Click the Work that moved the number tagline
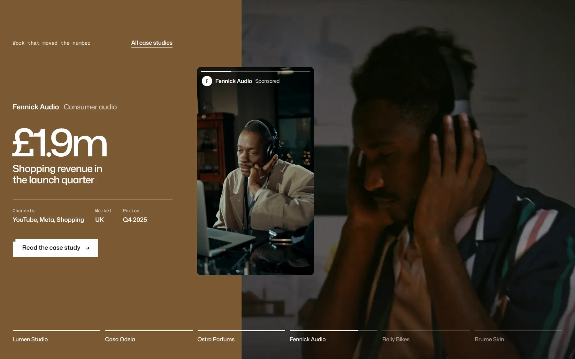 click(51, 43)
